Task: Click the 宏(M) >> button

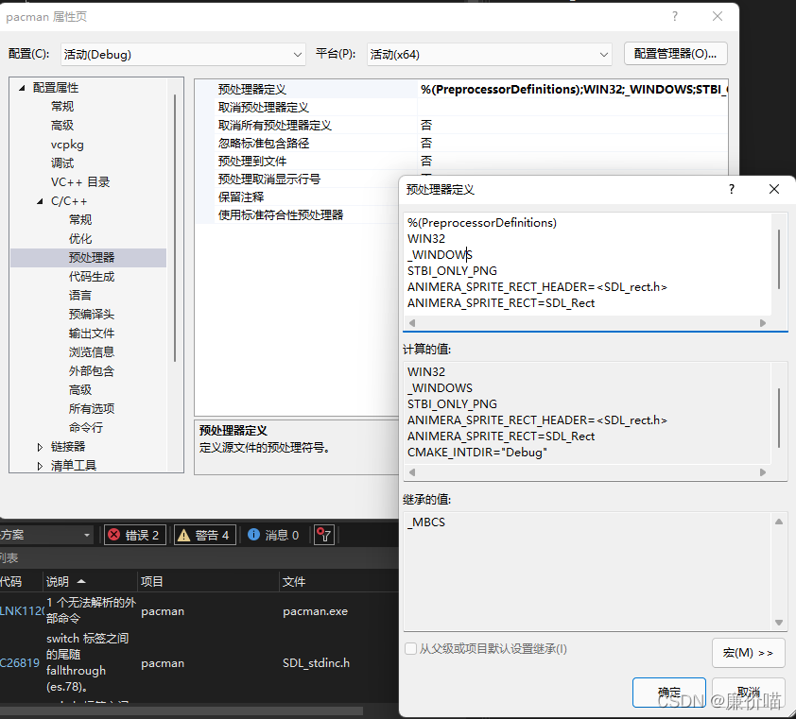Action: [x=749, y=653]
